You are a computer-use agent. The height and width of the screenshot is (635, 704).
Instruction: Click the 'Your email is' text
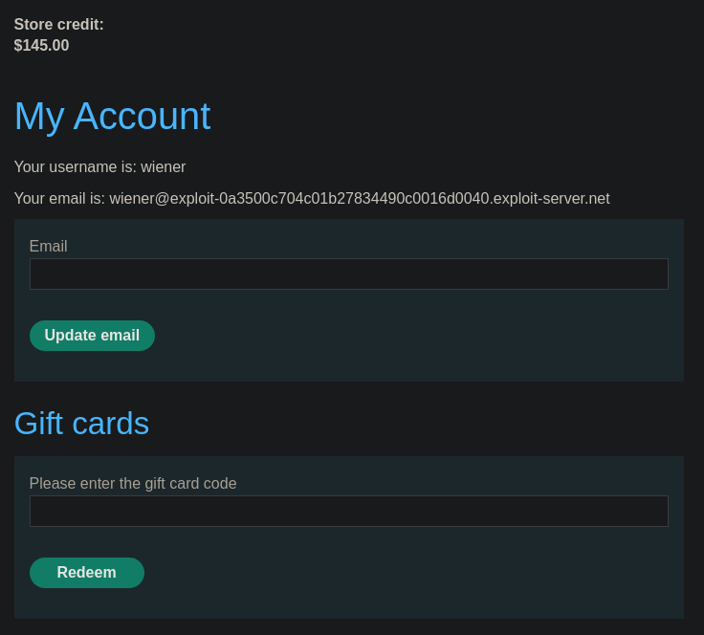pos(59,198)
